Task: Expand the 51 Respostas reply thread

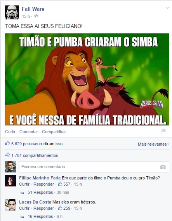Action: [40, 192]
